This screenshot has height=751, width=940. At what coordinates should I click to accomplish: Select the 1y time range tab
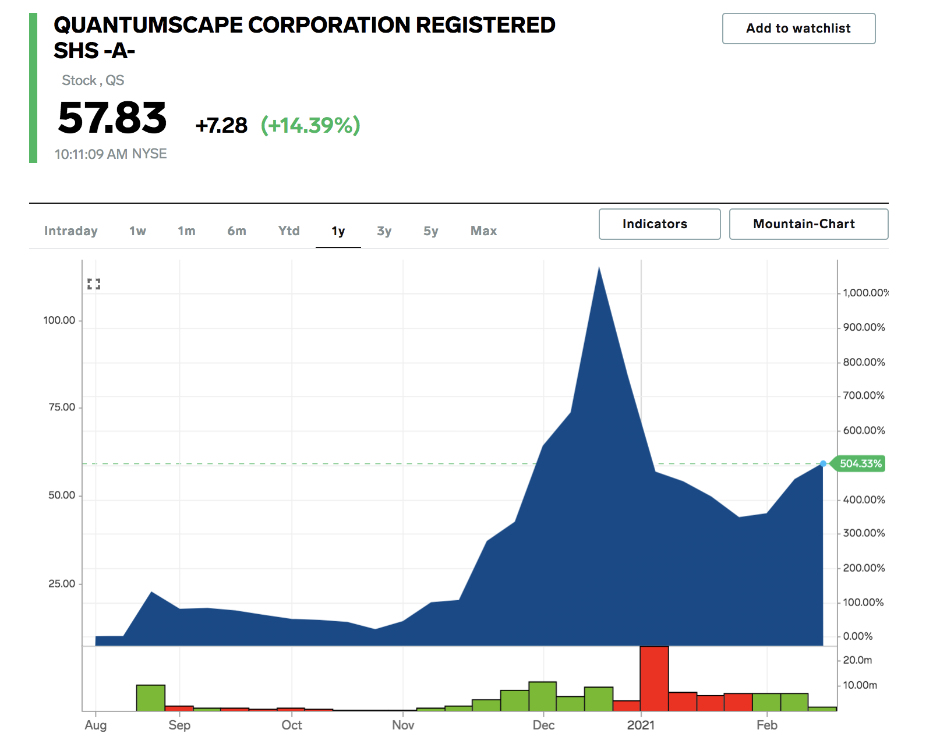(x=338, y=231)
